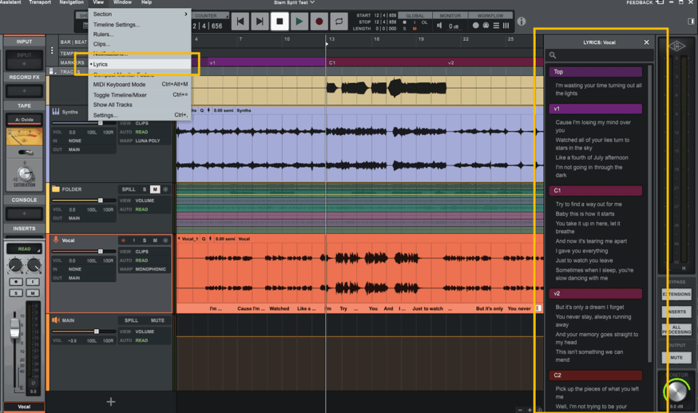The height and width of the screenshot is (413, 698).
Task: Click the return-to-start transport button
Action: (240, 21)
